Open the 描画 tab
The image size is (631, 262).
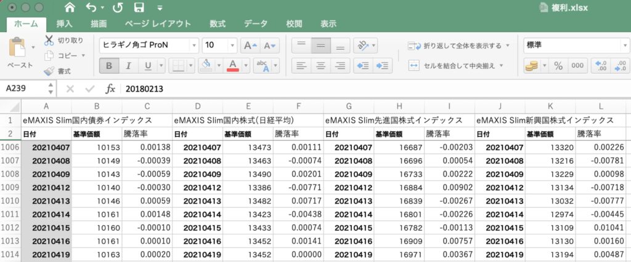point(99,24)
